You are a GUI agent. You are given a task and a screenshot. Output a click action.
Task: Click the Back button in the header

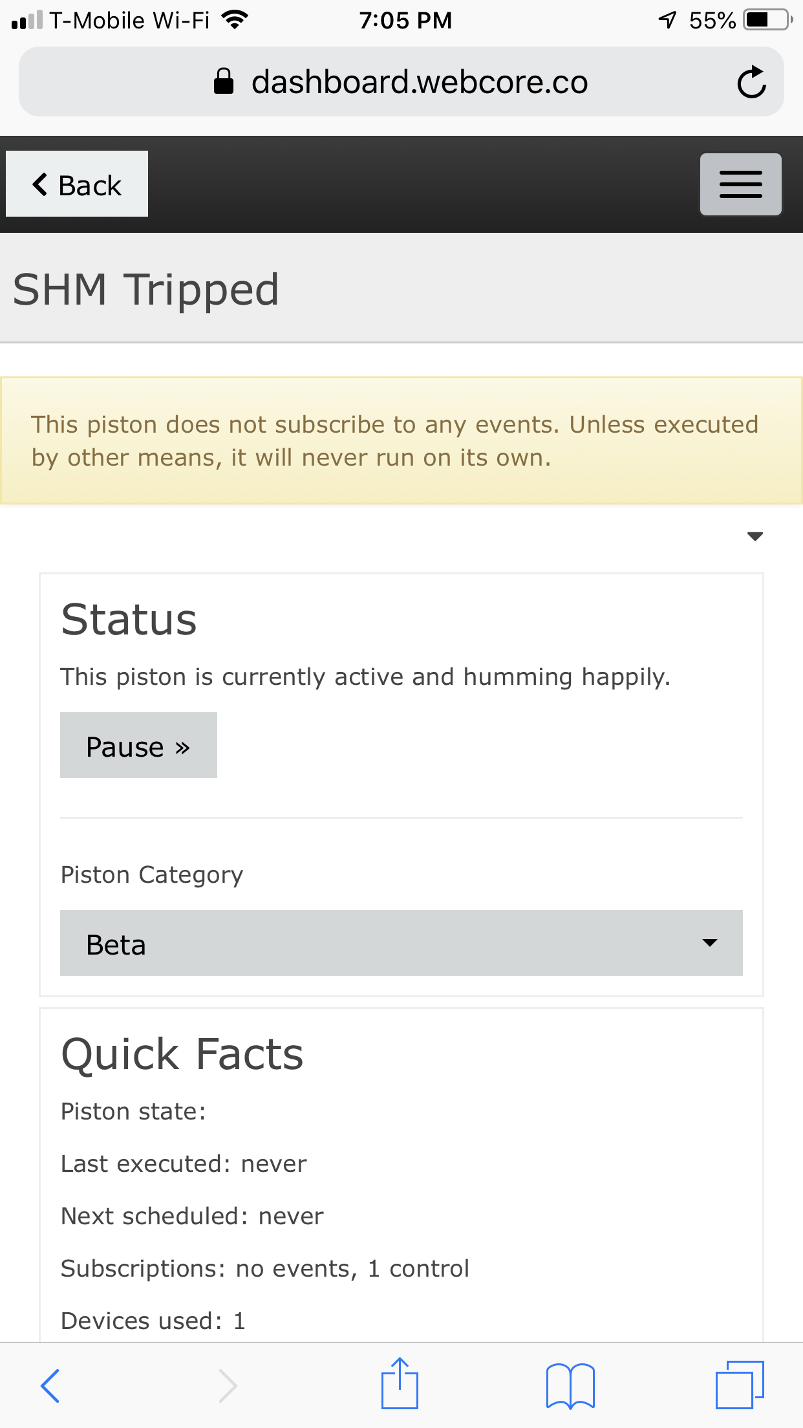point(77,184)
